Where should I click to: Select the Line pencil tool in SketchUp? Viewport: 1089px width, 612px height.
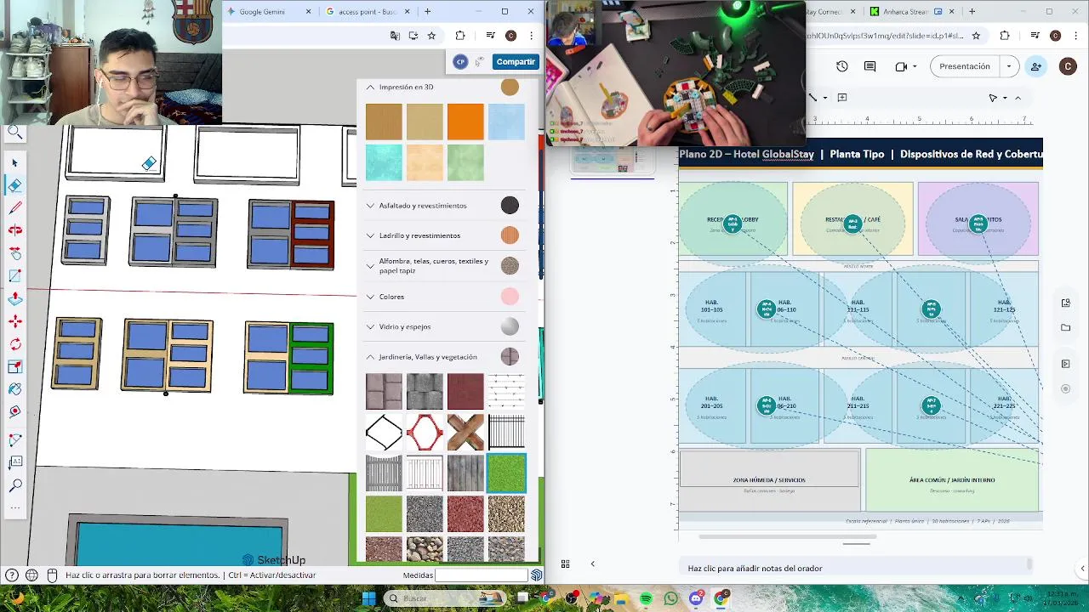14,208
